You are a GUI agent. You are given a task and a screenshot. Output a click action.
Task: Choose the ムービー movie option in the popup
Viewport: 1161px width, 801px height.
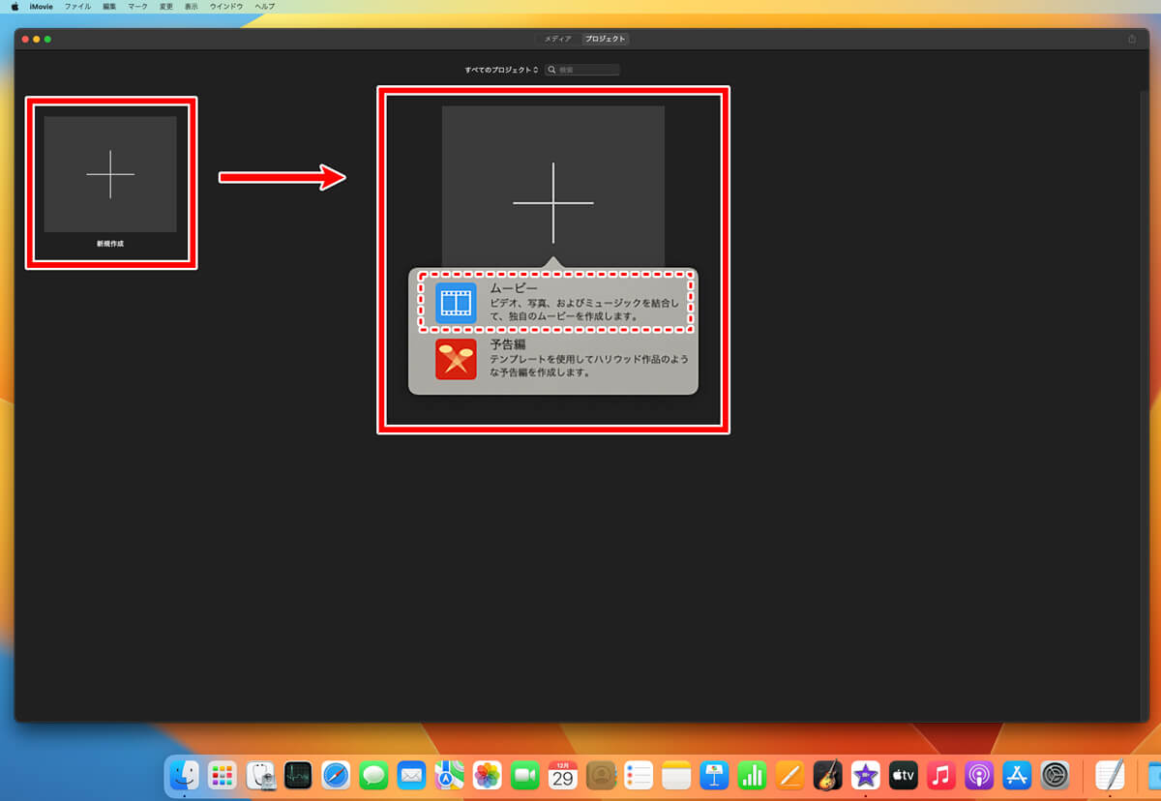point(552,302)
